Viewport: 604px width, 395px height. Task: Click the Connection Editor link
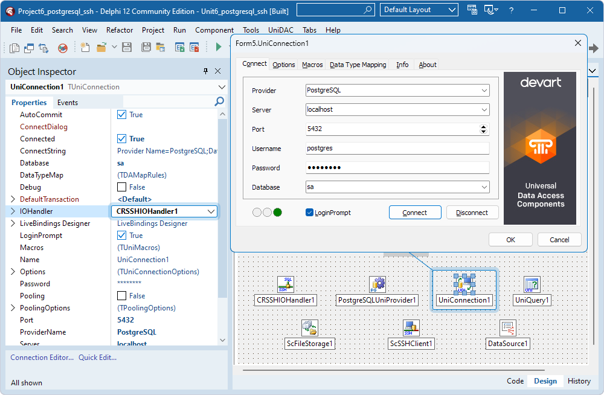pos(42,358)
